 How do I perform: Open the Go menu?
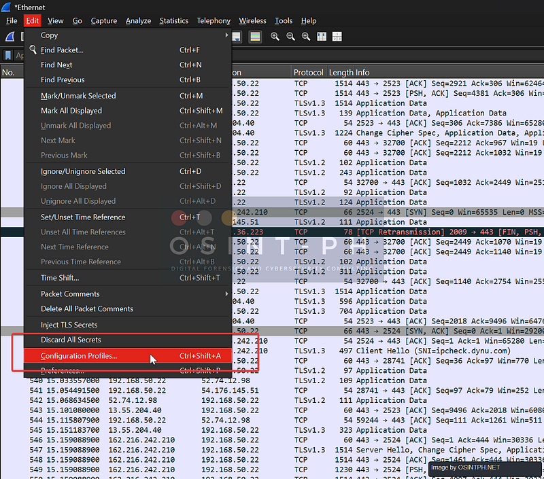click(77, 21)
